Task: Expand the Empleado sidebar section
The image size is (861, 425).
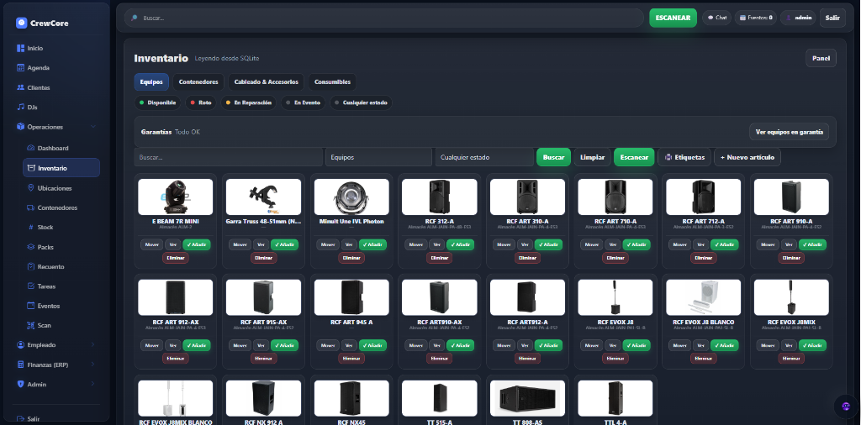Action: point(92,345)
